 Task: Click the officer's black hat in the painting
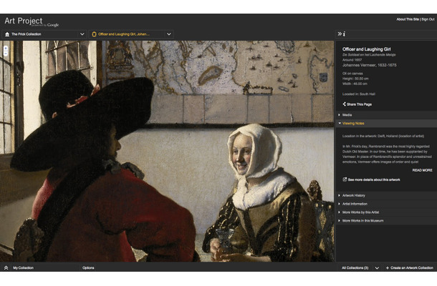pyautogui.click(x=84, y=119)
